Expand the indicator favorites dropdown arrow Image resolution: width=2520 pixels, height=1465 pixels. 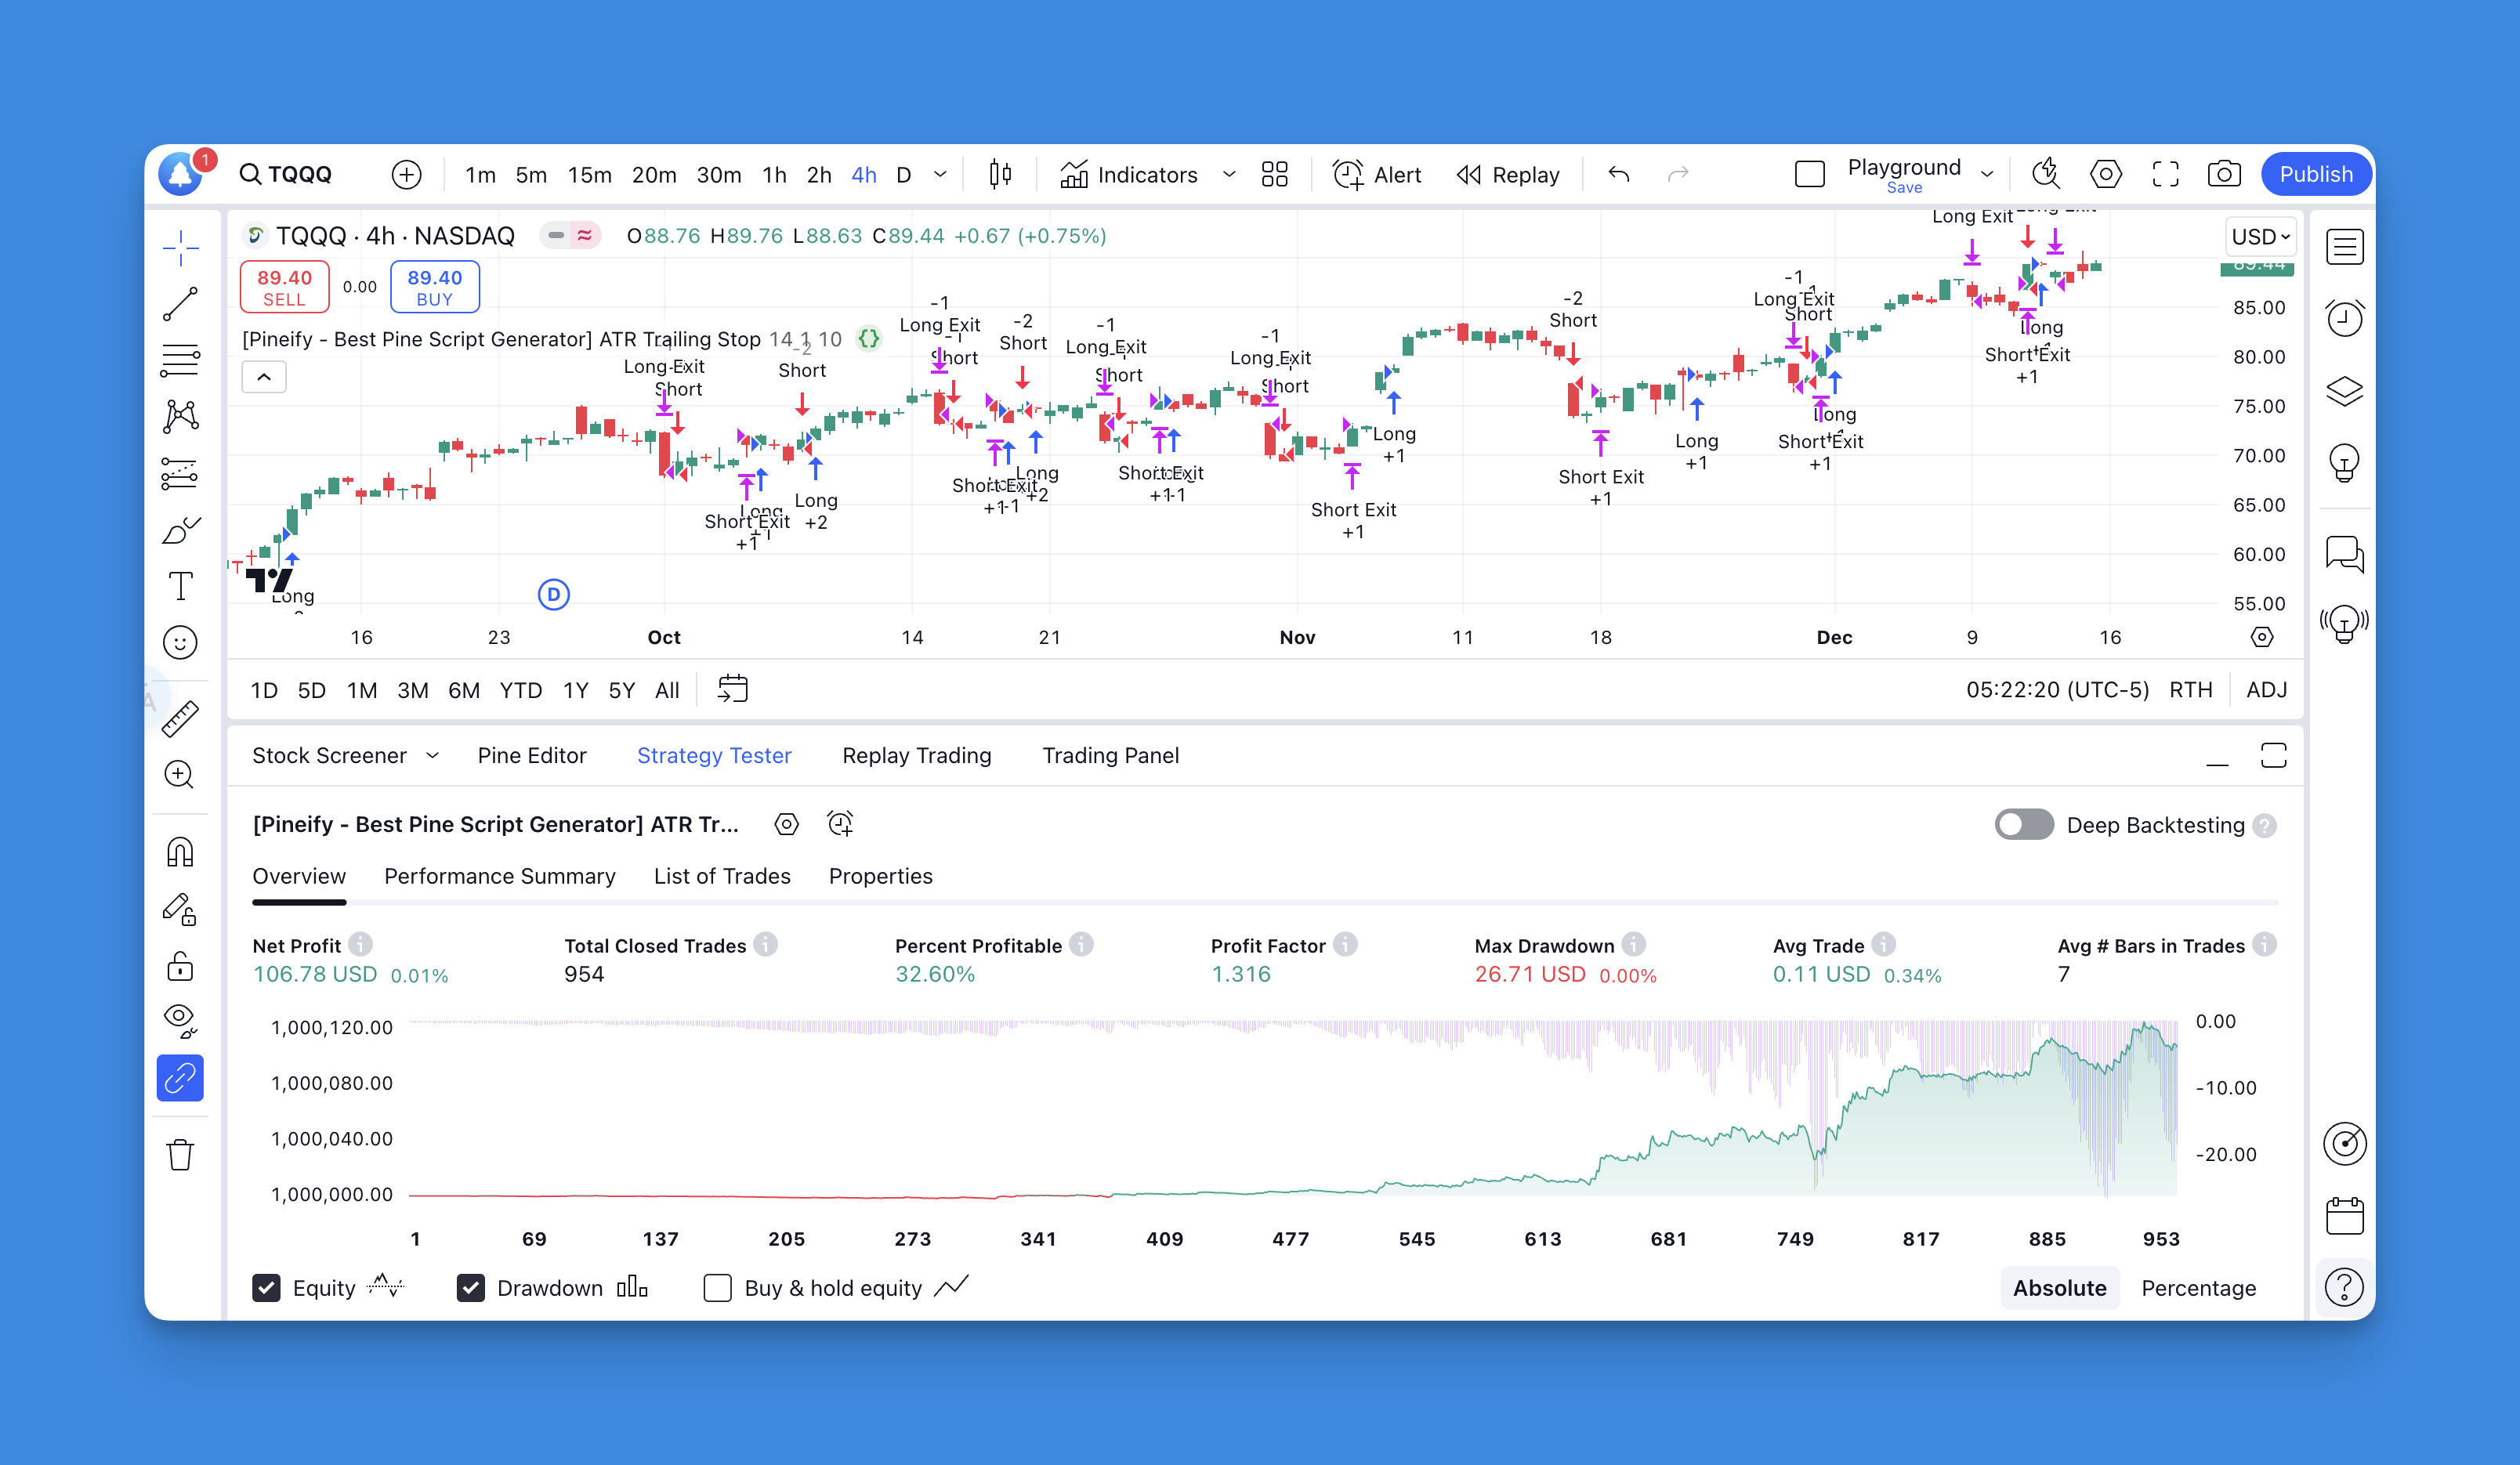[1229, 175]
